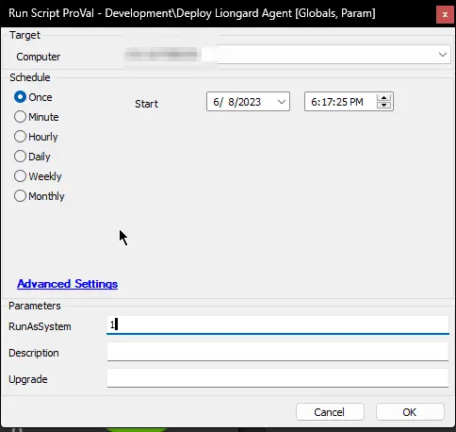This screenshot has width=456, height=432.
Task: Click the Cancel button
Action: click(330, 412)
